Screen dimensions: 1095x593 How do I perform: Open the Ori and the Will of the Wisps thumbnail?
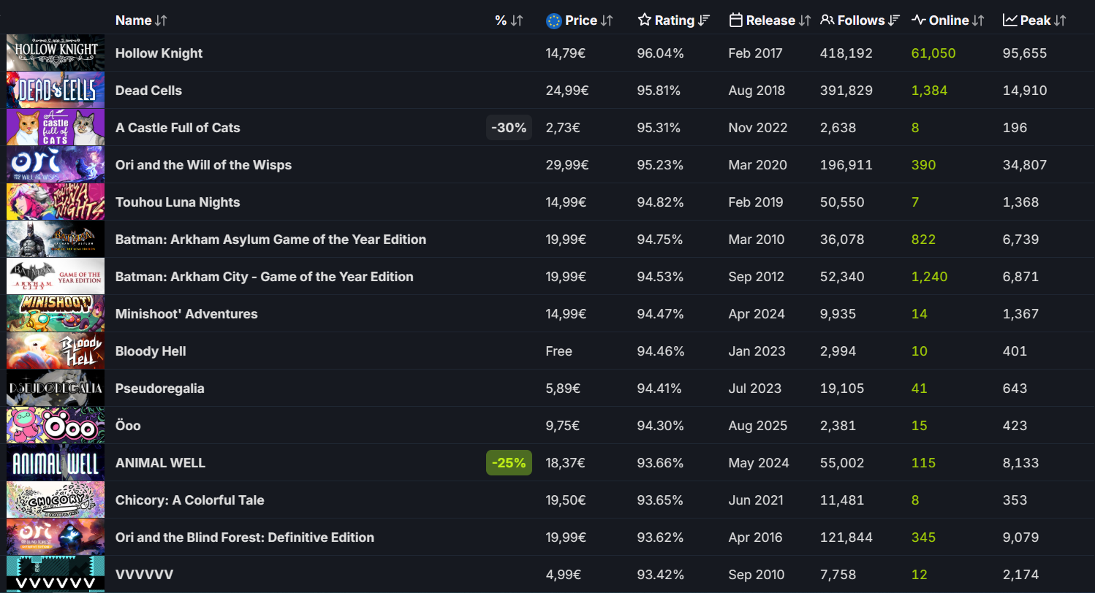click(56, 165)
